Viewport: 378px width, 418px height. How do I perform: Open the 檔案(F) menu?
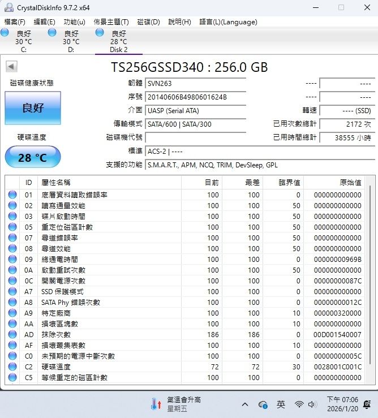point(15,22)
